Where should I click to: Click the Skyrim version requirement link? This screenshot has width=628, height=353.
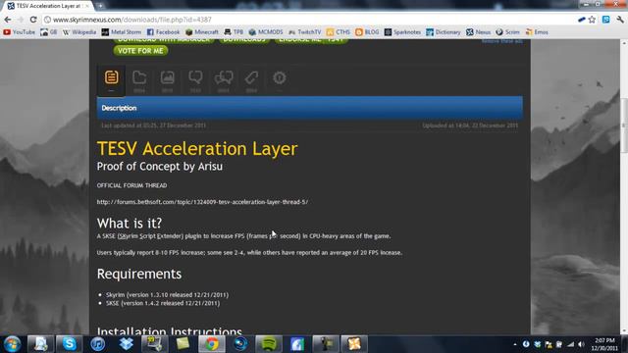pyautogui.click(x=167, y=294)
